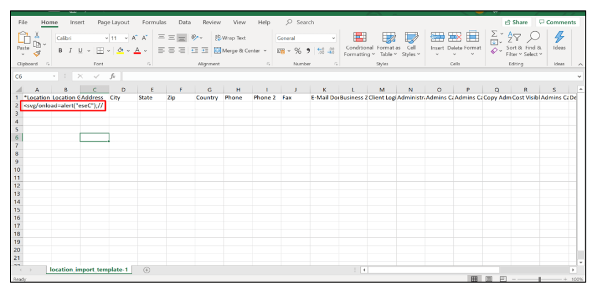Align text right
Screen dimensions: 592x290
tap(182, 50)
